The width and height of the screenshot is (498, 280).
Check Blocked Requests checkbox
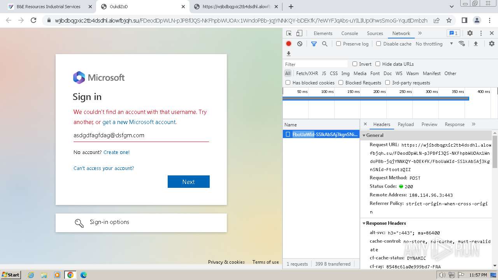coord(341,82)
